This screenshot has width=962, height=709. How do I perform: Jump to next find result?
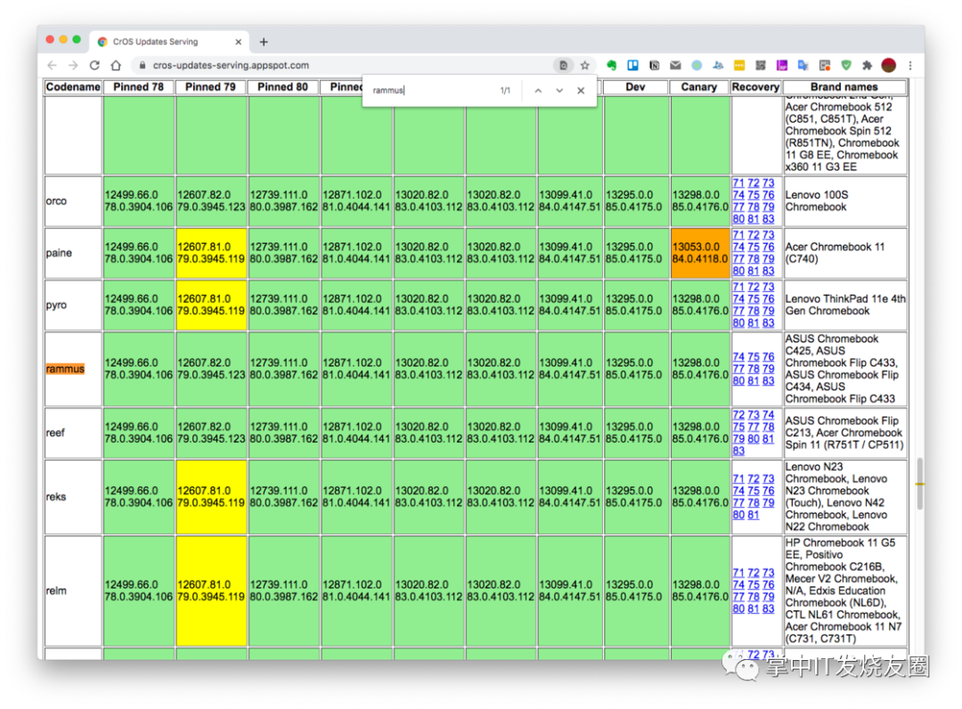559,90
